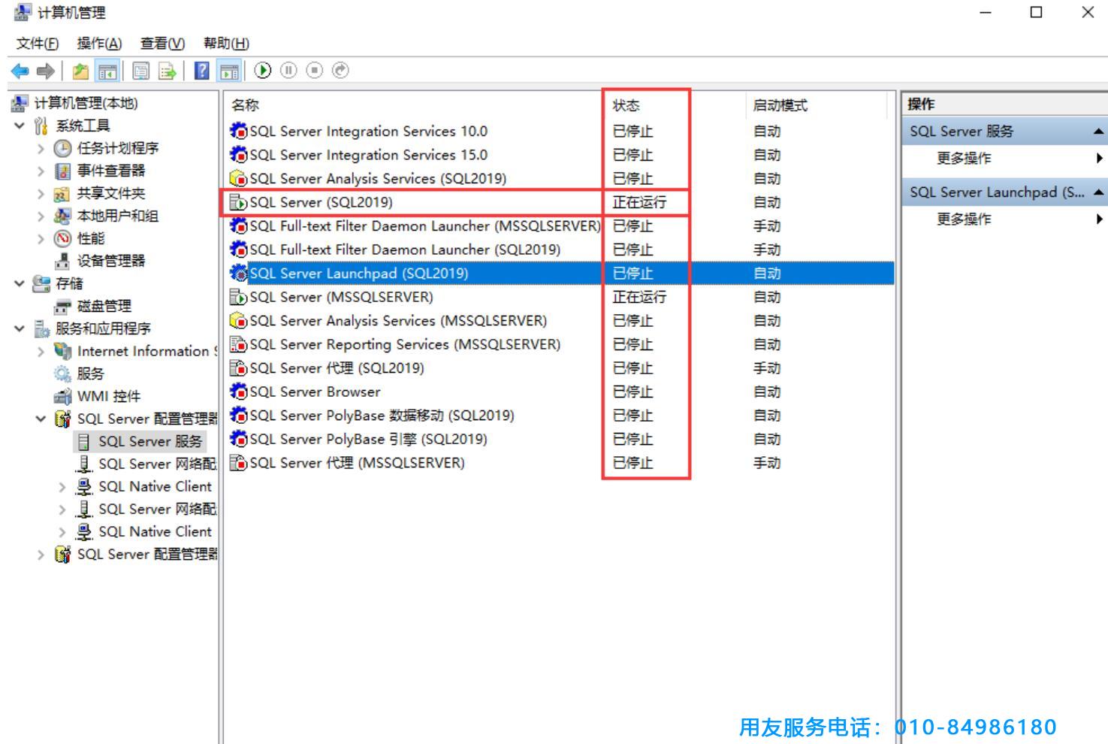Click the 磁盘管理 tree icon

click(x=63, y=307)
